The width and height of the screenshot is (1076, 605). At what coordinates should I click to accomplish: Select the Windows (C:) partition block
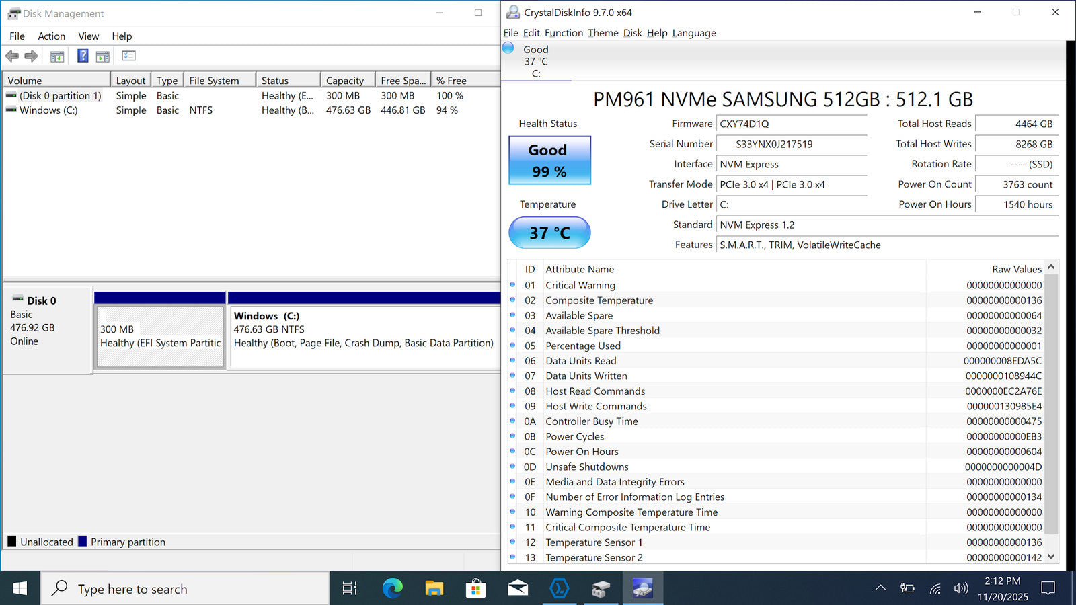(363, 336)
